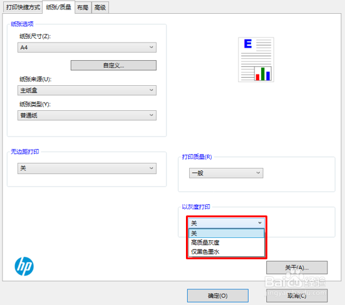Choose 高质量灰度 option
The image size is (345, 305).
227,242
